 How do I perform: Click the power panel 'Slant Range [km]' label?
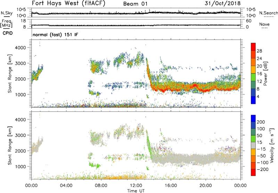[10, 74]
